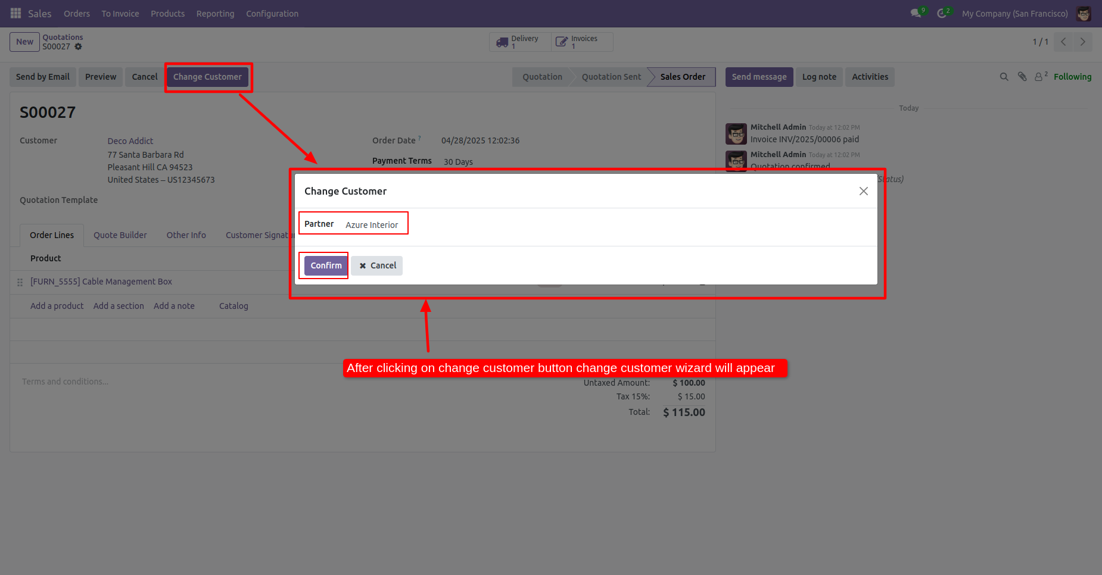Screen dimensions: 1102x575
Task: Confirm the customer change in wizard
Action: tap(326, 265)
